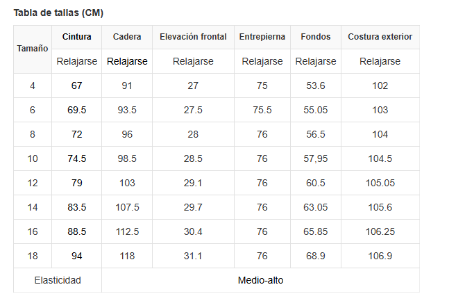This screenshot has height=294, width=465.
Task: Select the Cadera column header
Action: (x=127, y=37)
